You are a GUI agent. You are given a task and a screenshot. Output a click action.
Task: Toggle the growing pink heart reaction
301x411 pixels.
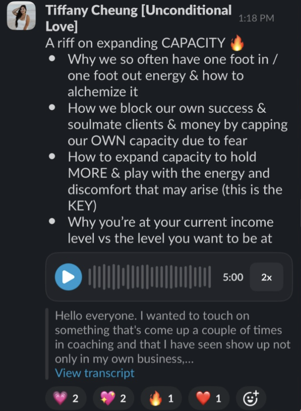66,398
